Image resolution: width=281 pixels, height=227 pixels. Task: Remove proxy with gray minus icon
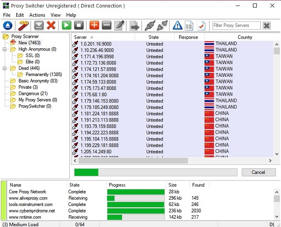[107, 25]
